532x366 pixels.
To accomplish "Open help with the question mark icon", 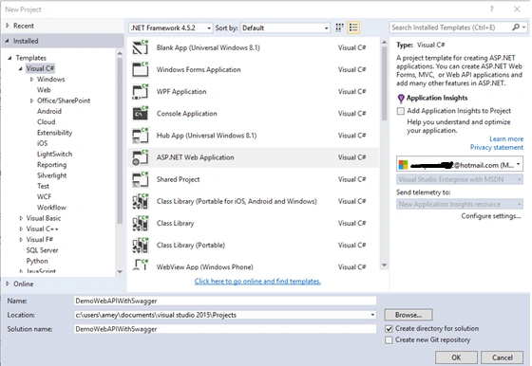I will pyautogui.click(x=492, y=9).
